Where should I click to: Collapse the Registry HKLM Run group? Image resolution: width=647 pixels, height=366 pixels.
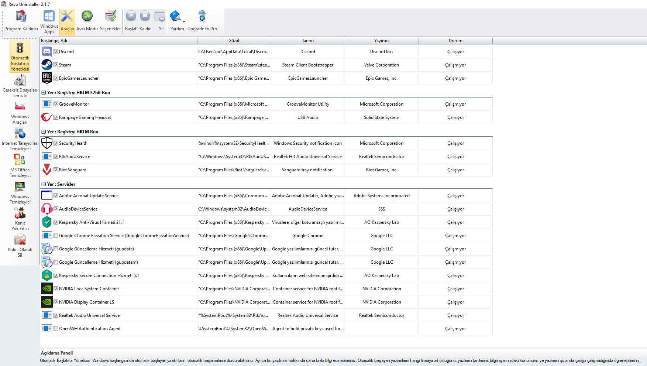pos(44,132)
